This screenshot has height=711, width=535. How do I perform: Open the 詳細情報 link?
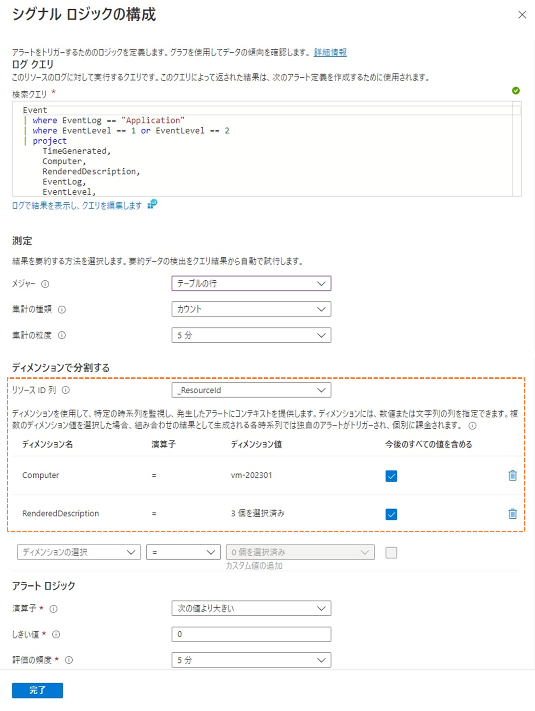click(330, 52)
